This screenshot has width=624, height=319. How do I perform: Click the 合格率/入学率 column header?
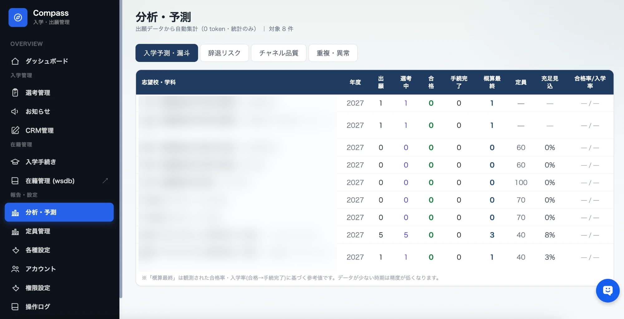590,82
